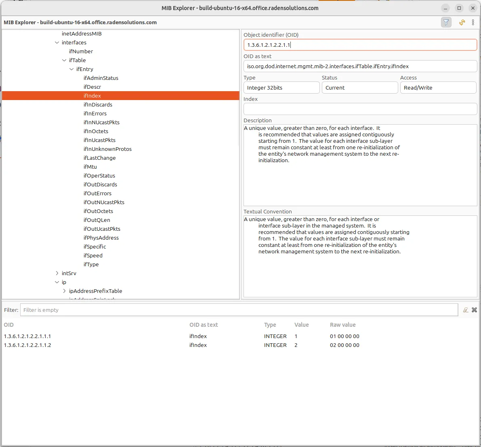Click the empty Index field

[359, 109]
